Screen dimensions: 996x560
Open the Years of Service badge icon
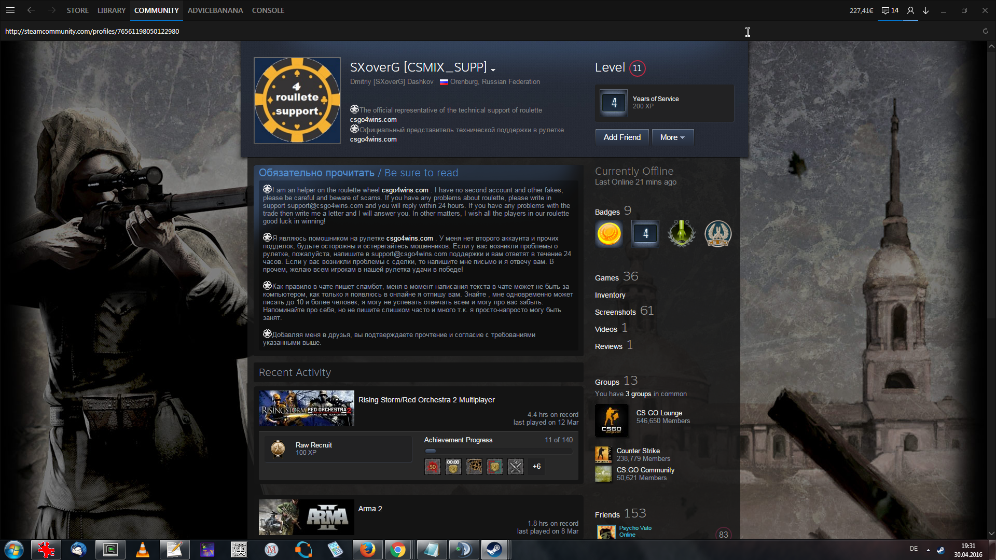pos(614,103)
